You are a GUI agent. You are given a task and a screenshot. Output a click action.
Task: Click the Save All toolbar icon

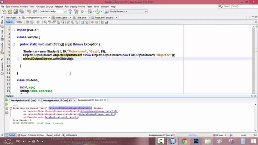pyautogui.click(x=21, y=12)
